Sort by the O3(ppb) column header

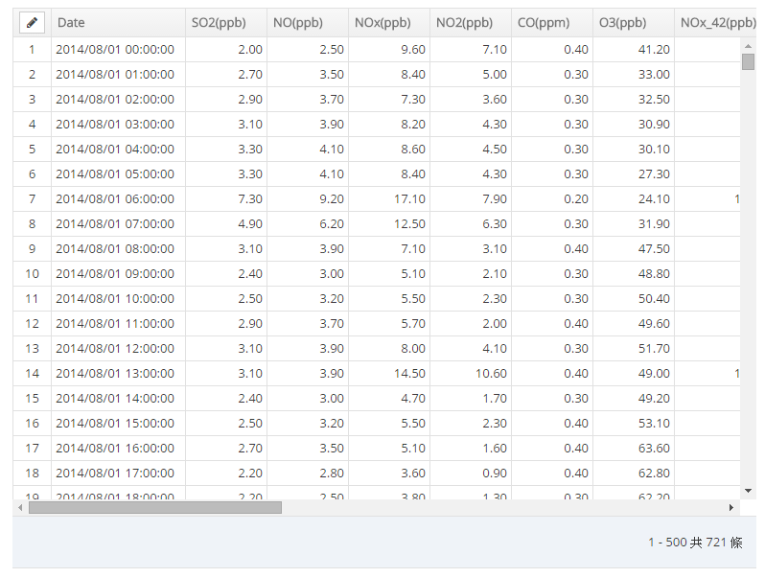634,22
